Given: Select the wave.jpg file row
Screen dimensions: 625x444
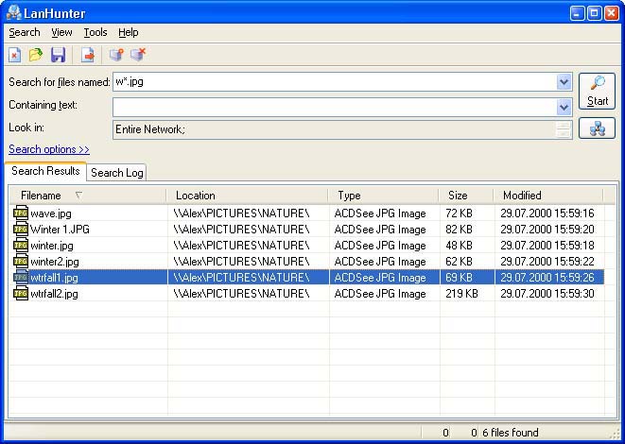Looking at the screenshot, I should 307,213.
